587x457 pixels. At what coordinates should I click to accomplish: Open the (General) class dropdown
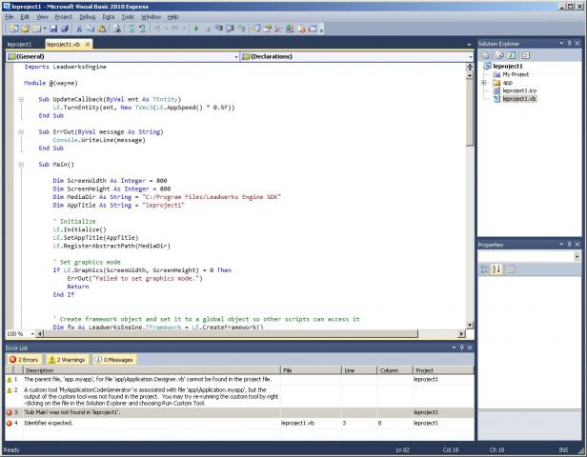pyautogui.click(x=121, y=56)
